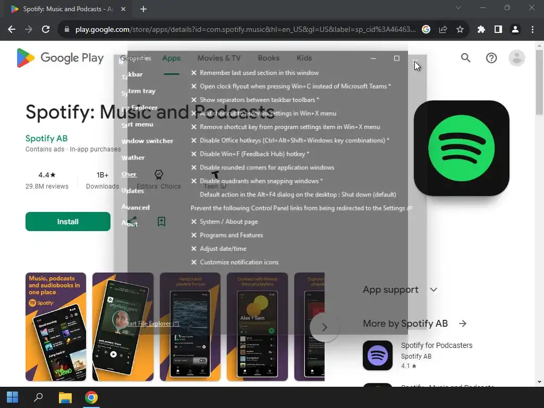Select System tray in the properties sidebar
The width and height of the screenshot is (544, 408).
point(139,91)
